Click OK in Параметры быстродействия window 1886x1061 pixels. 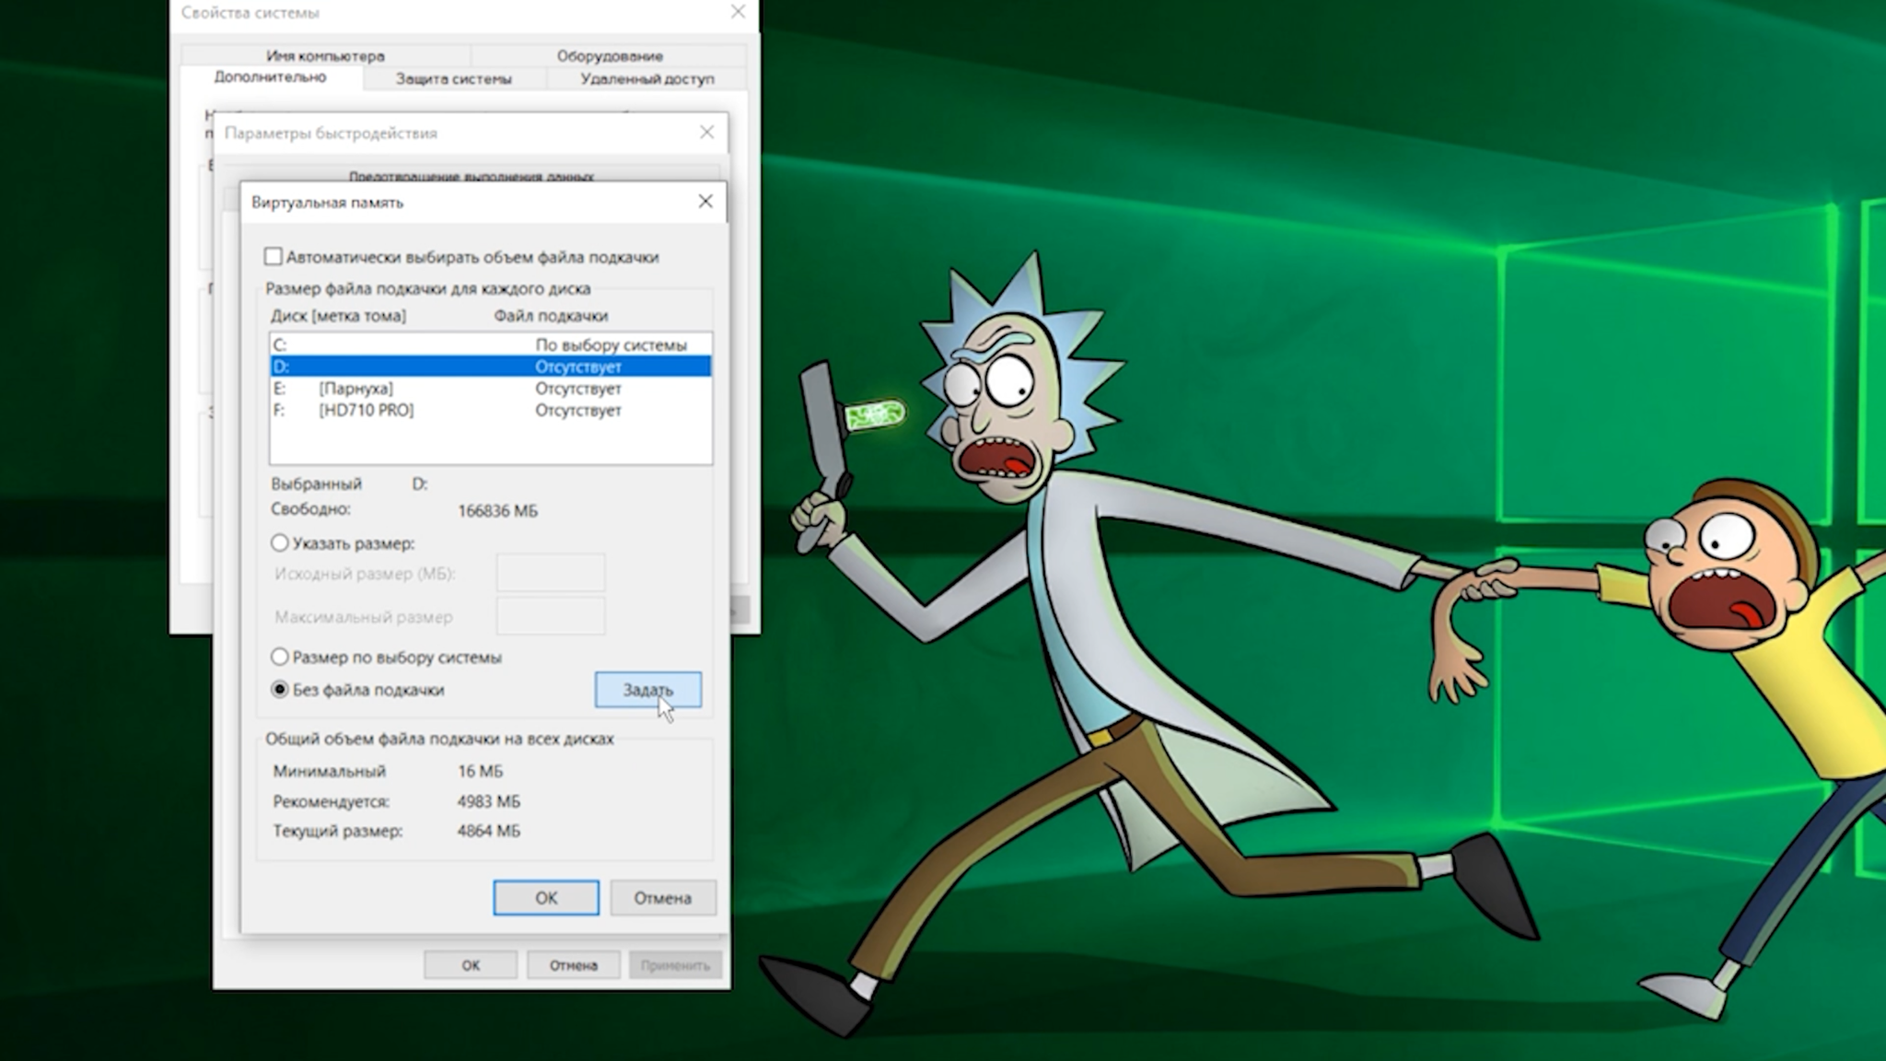coord(471,965)
